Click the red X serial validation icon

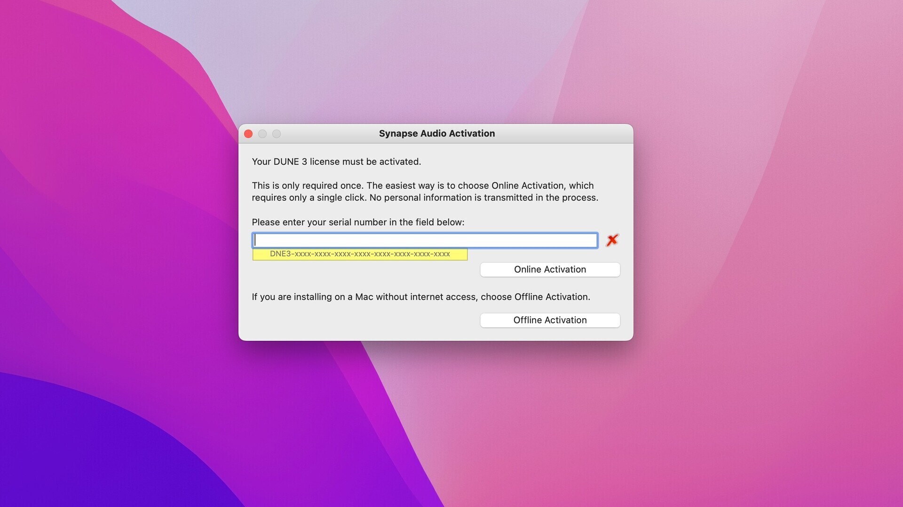[x=612, y=240]
